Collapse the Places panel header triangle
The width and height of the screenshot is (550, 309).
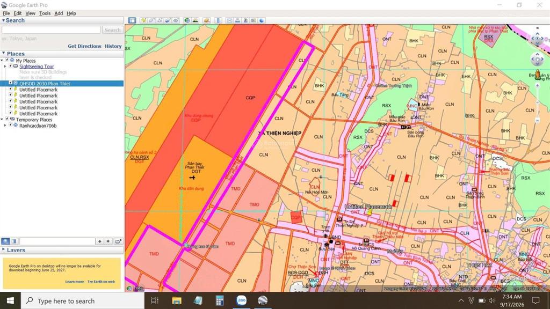tap(4, 53)
